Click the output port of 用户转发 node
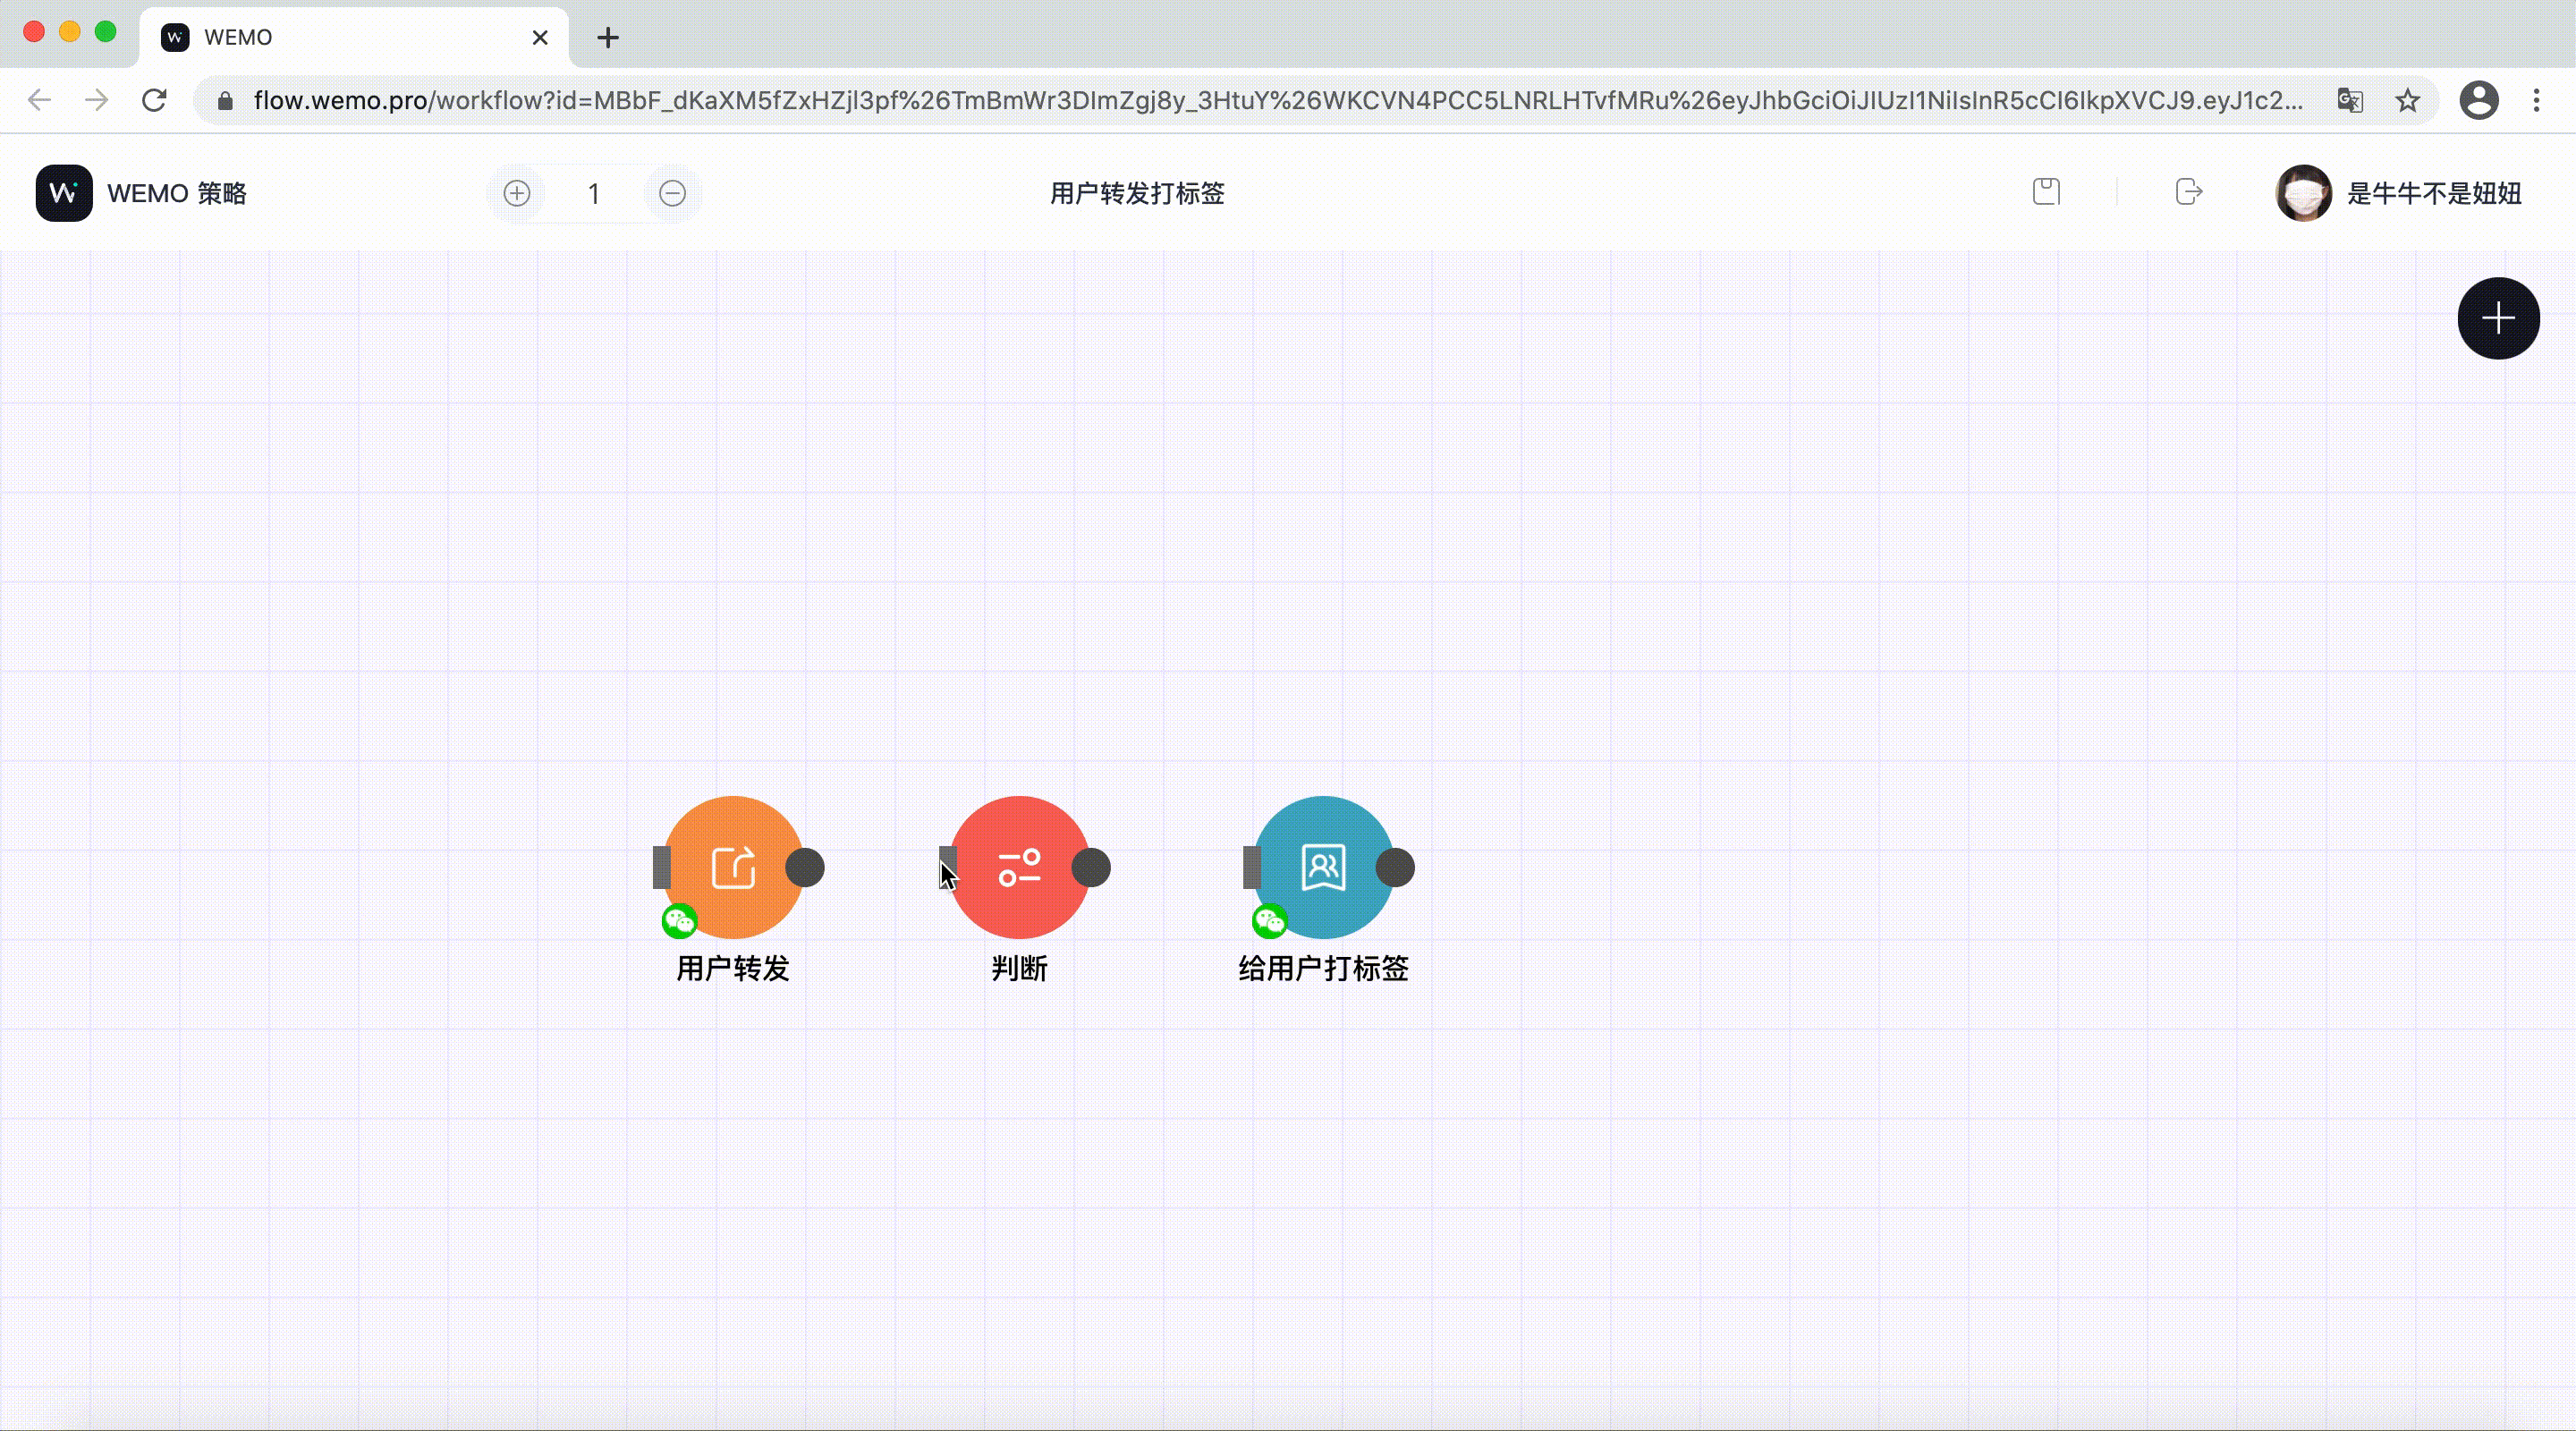Screen dimensions: 2576x1431 click(x=805, y=867)
